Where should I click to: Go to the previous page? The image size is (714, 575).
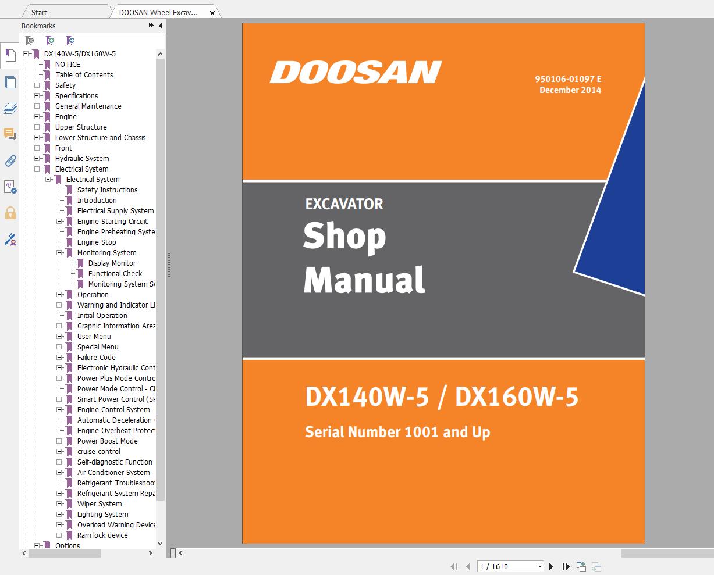[x=468, y=566]
